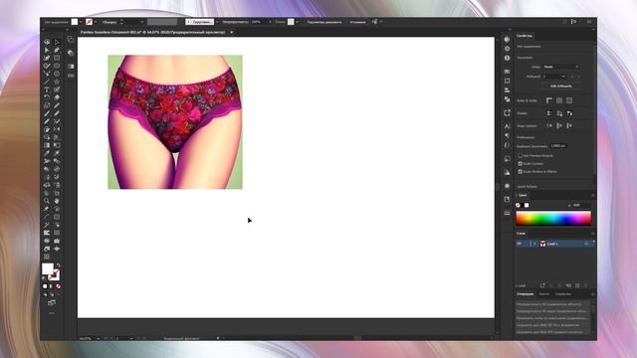This screenshot has height=358, width=637.
Task: Switch to the Свойства panel tab
Action: click(x=525, y=36)
